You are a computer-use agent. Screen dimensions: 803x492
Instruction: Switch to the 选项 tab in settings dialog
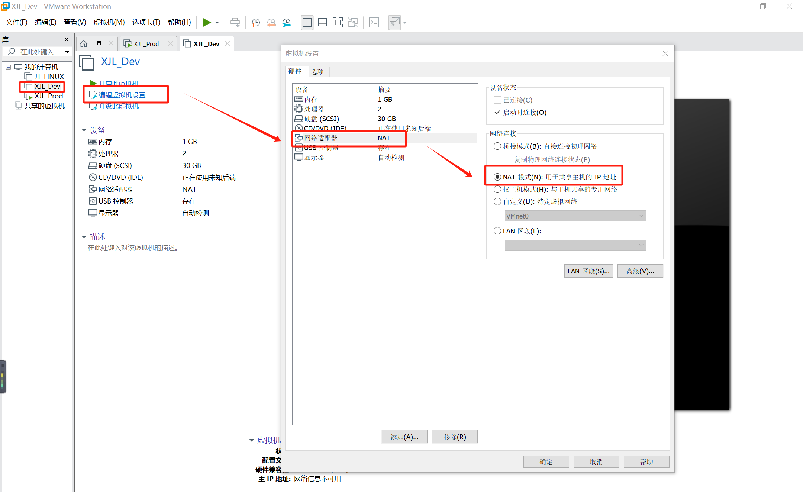[317, 71]
